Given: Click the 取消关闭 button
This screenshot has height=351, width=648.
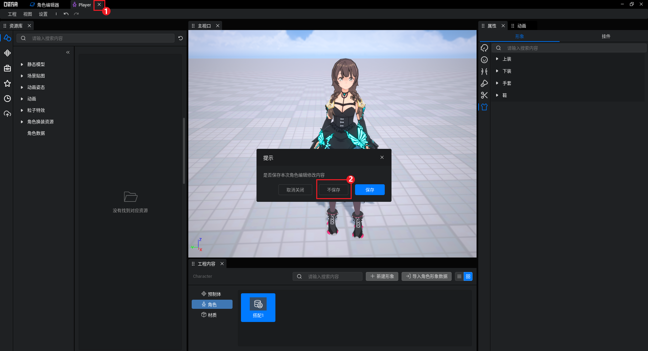Looking at the screenshot, I should pyautogui.click(x=295, y=190).
